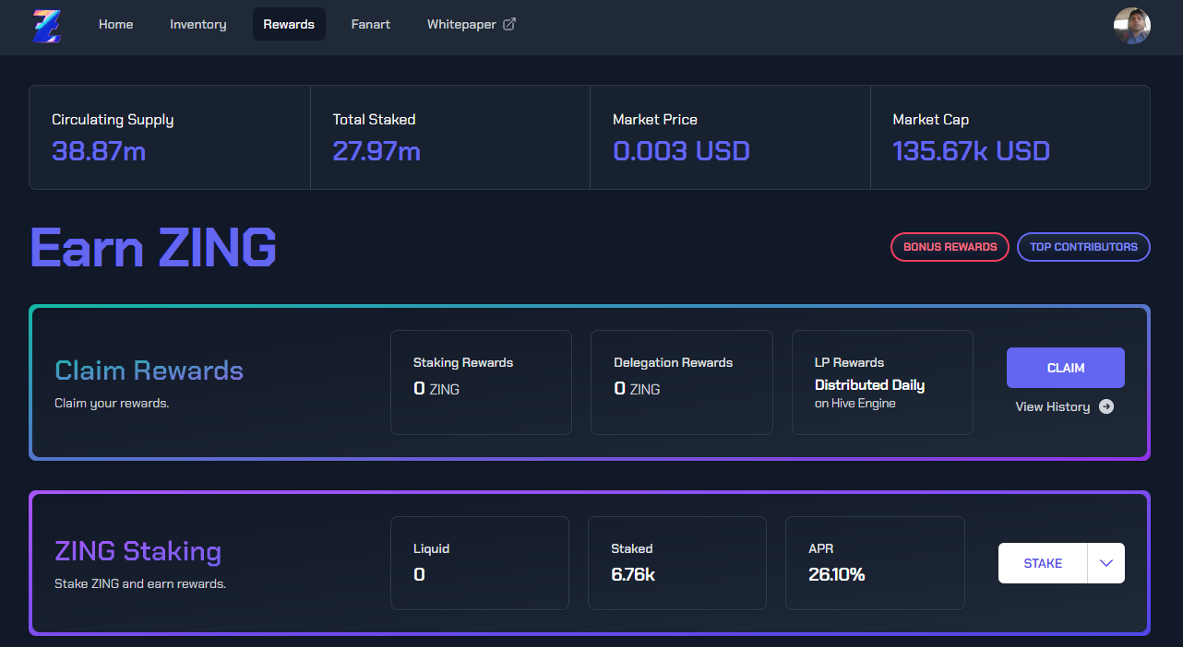Go to the Home tab
1183x647 pixels.
pyautogui.click(x=116, y=24)
